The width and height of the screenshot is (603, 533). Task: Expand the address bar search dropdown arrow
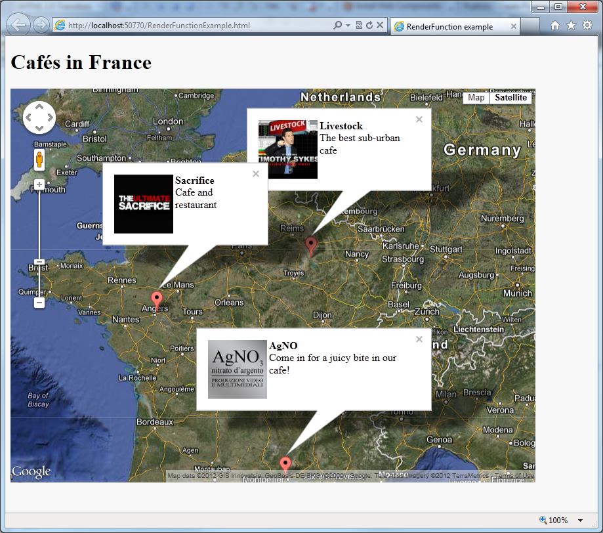pyautogui.click(x=348, y=26)
